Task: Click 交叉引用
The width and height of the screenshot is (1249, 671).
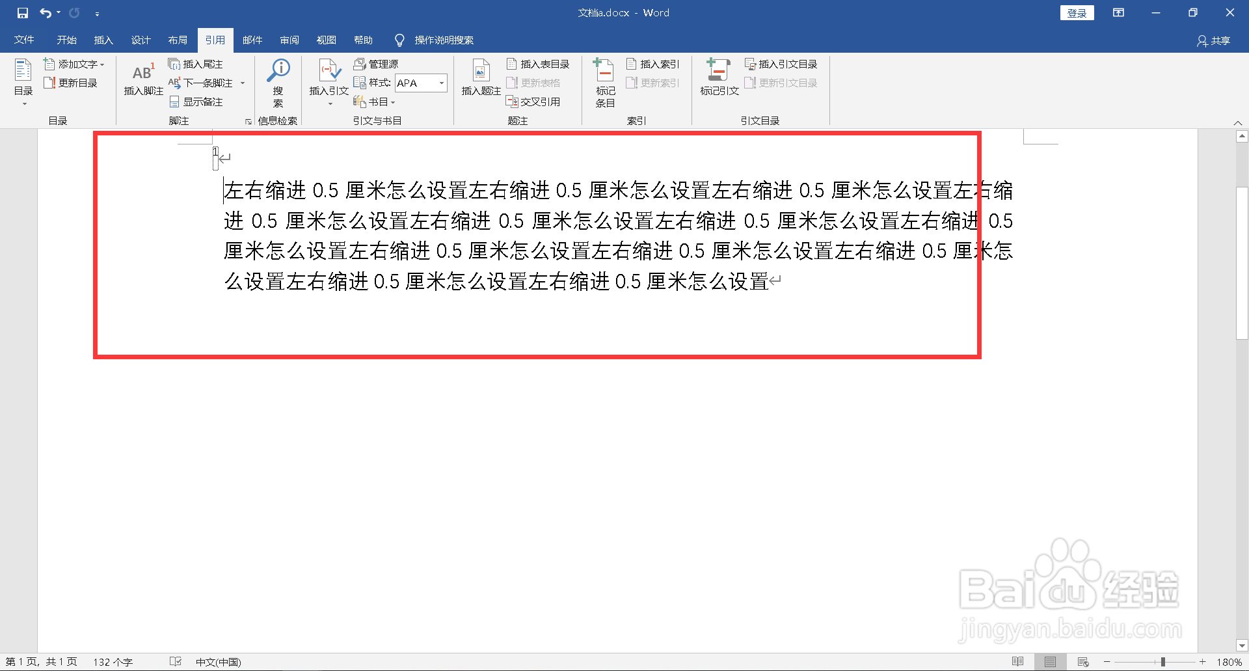Action: click(x=533, y=102)
